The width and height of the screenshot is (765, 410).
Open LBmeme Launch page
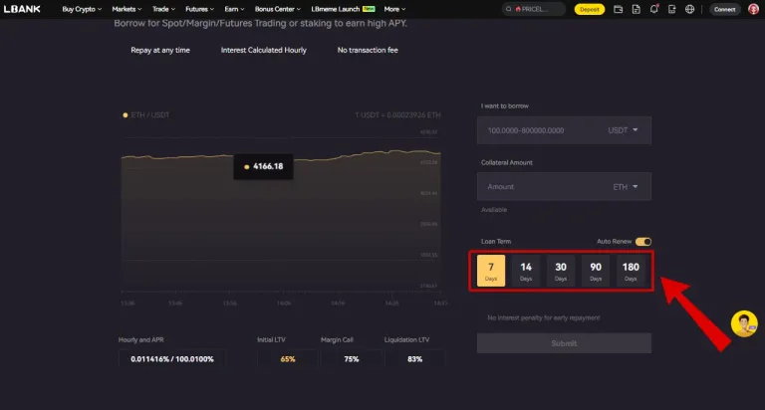pos(343,9)
